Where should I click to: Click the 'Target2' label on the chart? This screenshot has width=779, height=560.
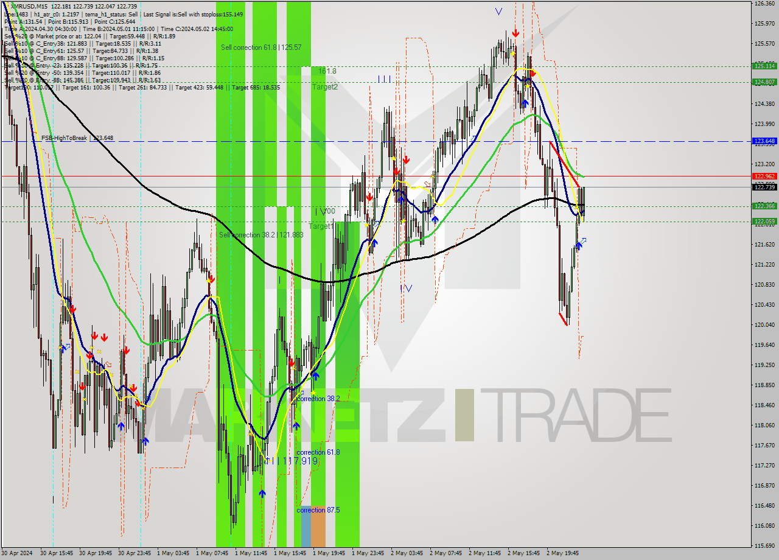325,87
